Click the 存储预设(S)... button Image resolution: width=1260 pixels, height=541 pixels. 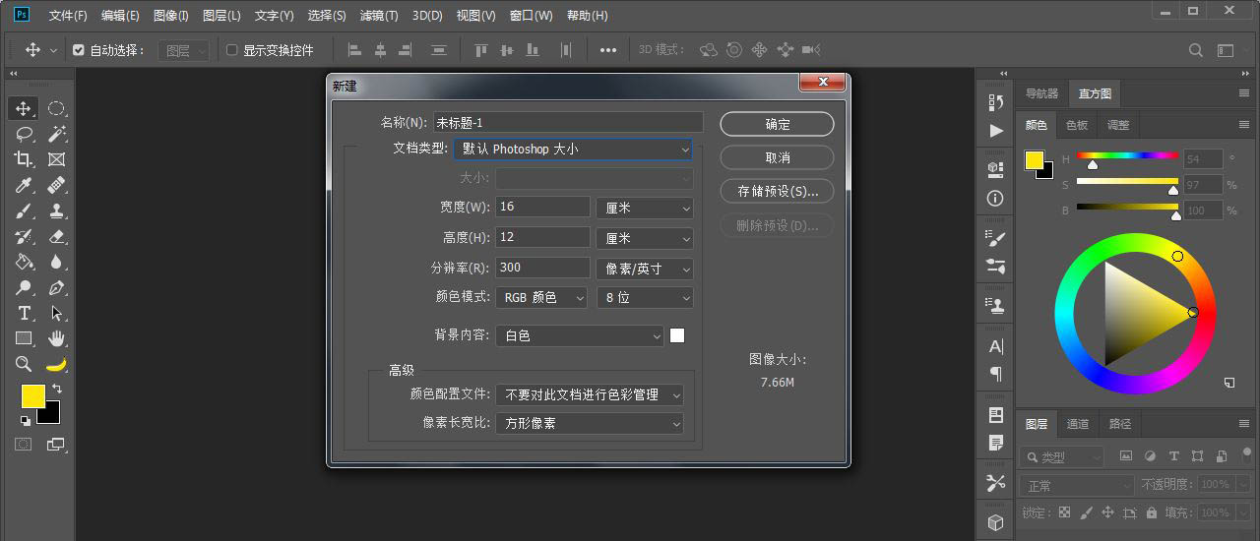click(778, 191)
